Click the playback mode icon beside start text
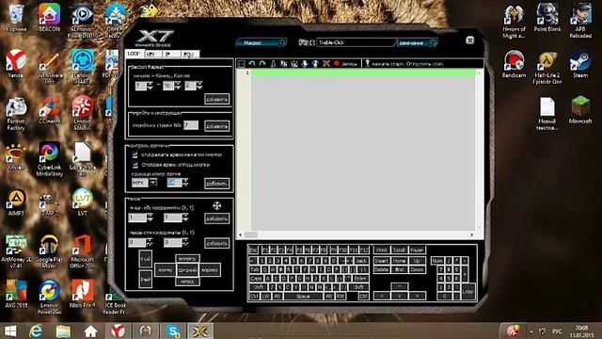This screenshot has height=339, width=602. tap(367, 63)
